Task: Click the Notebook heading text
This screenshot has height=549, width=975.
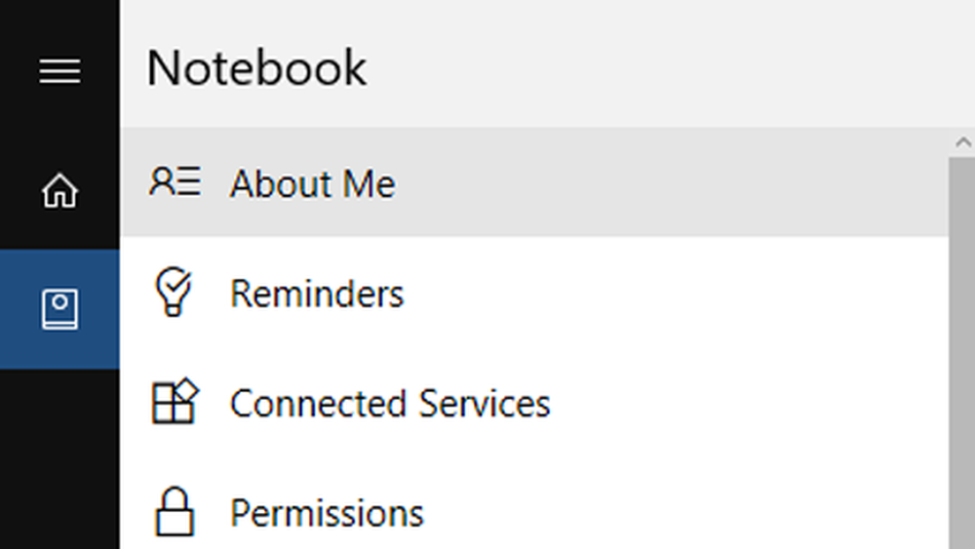Action: [256, 67]
